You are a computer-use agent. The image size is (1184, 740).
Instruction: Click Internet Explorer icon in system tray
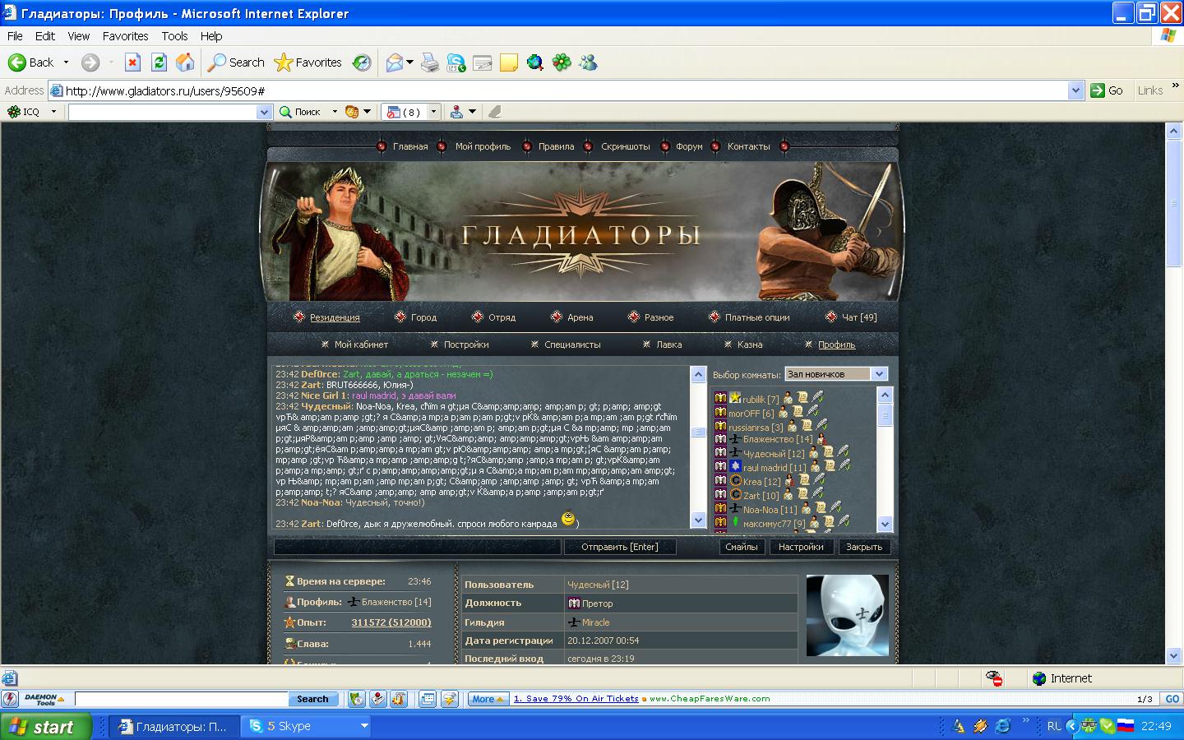1002,726
